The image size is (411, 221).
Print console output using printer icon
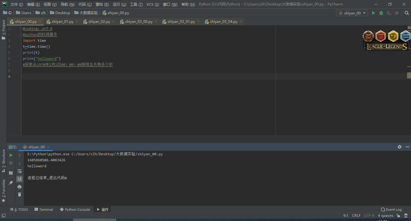(x=20, y=187)
